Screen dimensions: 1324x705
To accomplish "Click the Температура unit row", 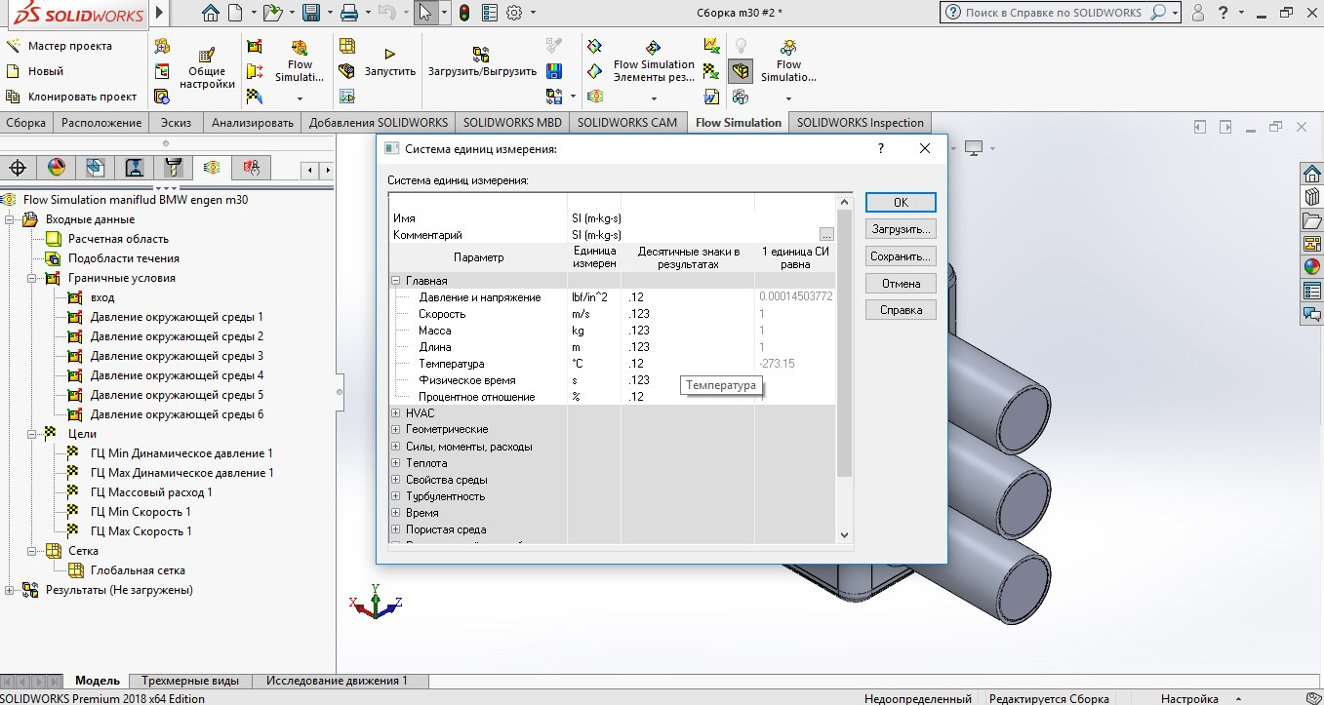I will pos(613,364).
